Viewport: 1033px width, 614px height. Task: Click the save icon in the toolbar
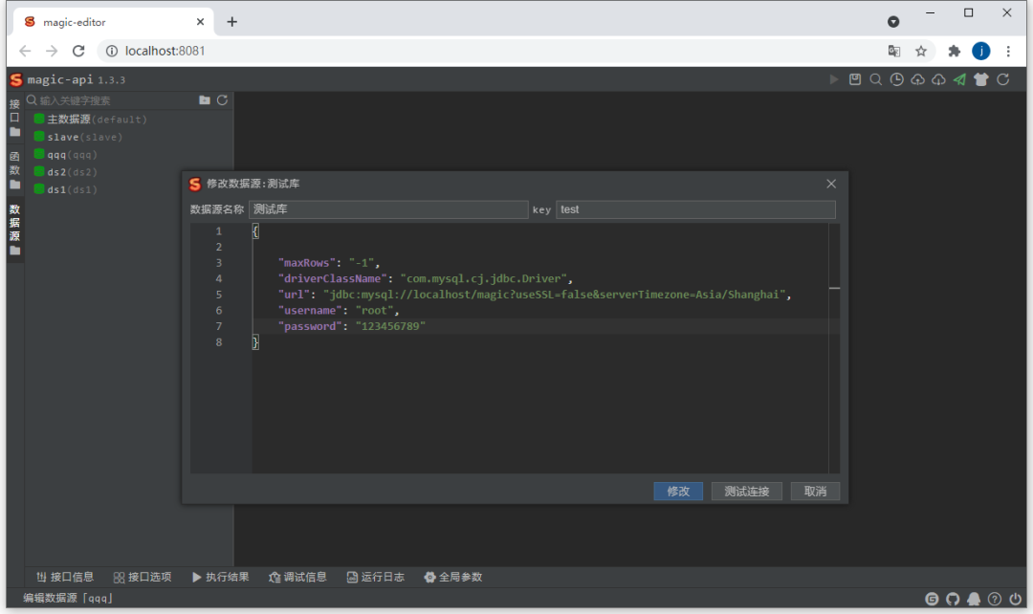(855, 79)
